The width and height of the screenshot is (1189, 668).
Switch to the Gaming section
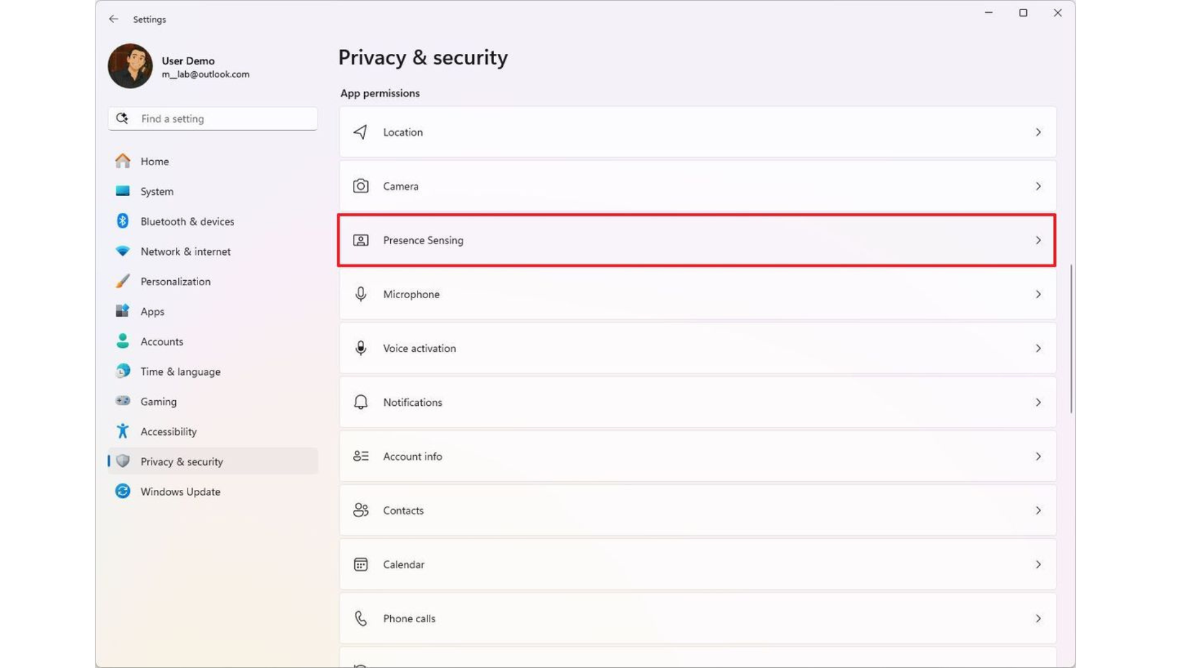pyautogui.click(x=159, y=401)
